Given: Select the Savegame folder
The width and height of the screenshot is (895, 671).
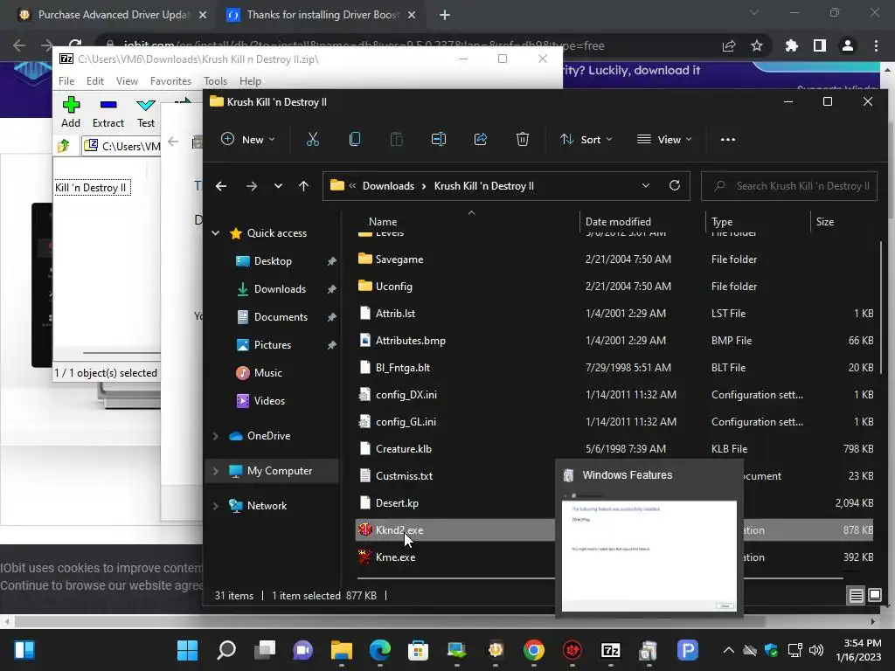Looking at the screenshot, I should (x=399, y=259).
